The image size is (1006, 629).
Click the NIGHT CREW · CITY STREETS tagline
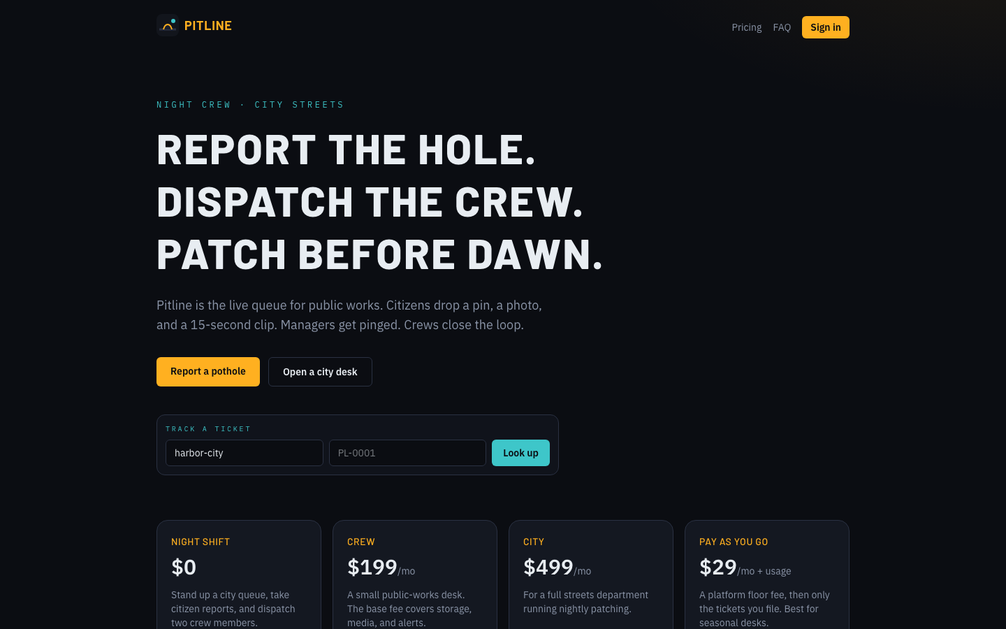250,105
